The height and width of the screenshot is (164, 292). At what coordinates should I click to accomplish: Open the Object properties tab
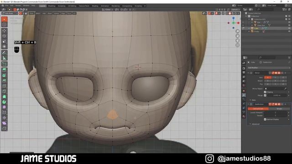tap(244, 91)
